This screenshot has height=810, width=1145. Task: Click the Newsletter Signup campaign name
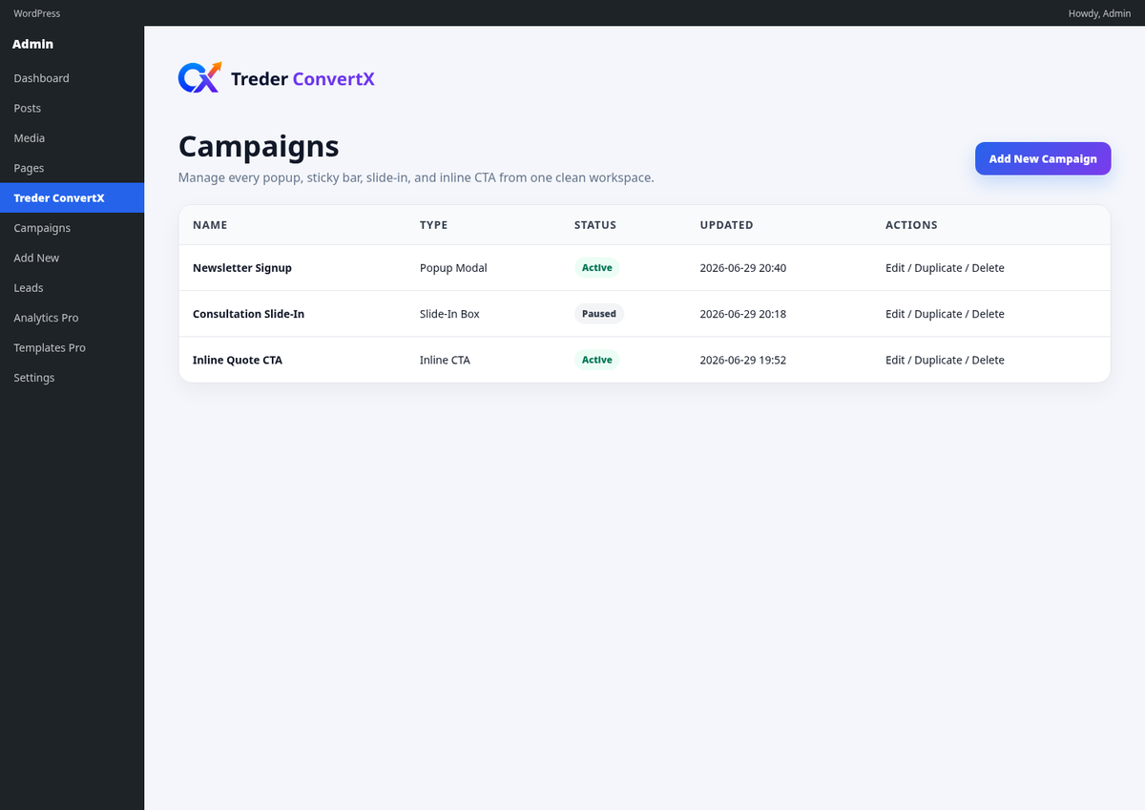pos(242,268)
